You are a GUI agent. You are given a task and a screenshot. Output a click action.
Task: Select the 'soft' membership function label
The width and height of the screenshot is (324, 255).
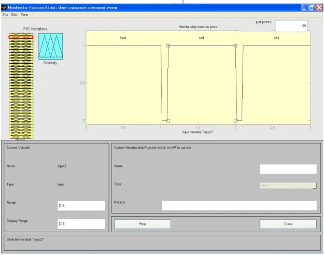[202, 38]
